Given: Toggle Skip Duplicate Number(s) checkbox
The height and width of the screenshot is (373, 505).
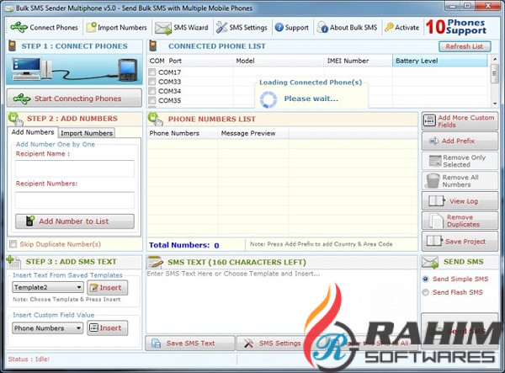Looking at the screenshot, I should coord(13,244).
